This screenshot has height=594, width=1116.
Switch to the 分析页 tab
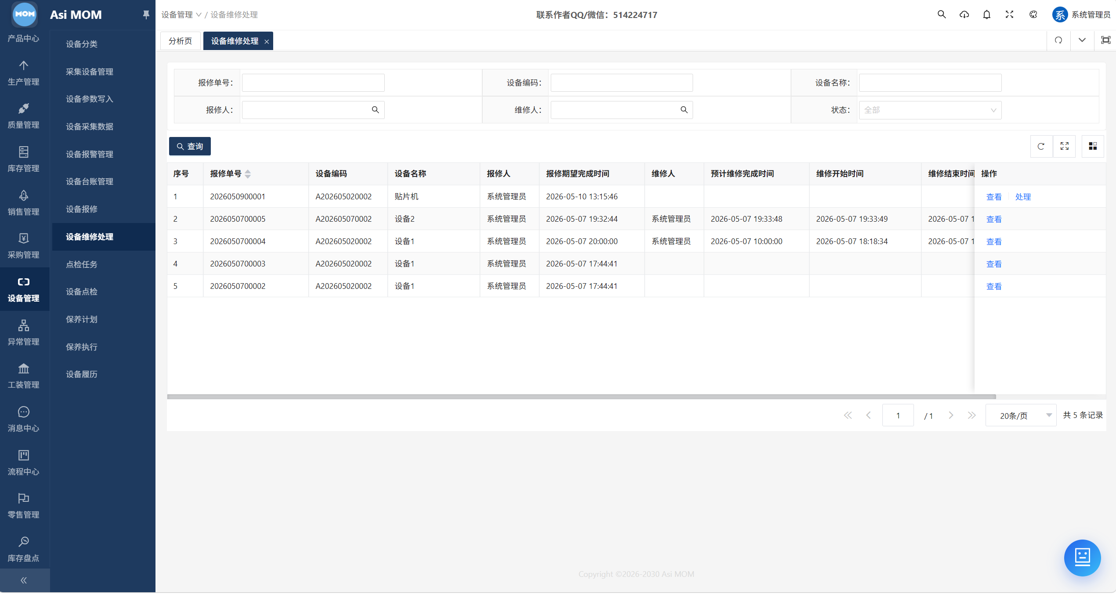pyautogui.click(x=181, y=41)
